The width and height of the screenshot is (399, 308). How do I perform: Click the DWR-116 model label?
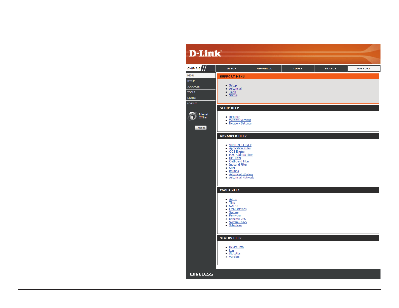pyautogui.click(x=194, y=68)
